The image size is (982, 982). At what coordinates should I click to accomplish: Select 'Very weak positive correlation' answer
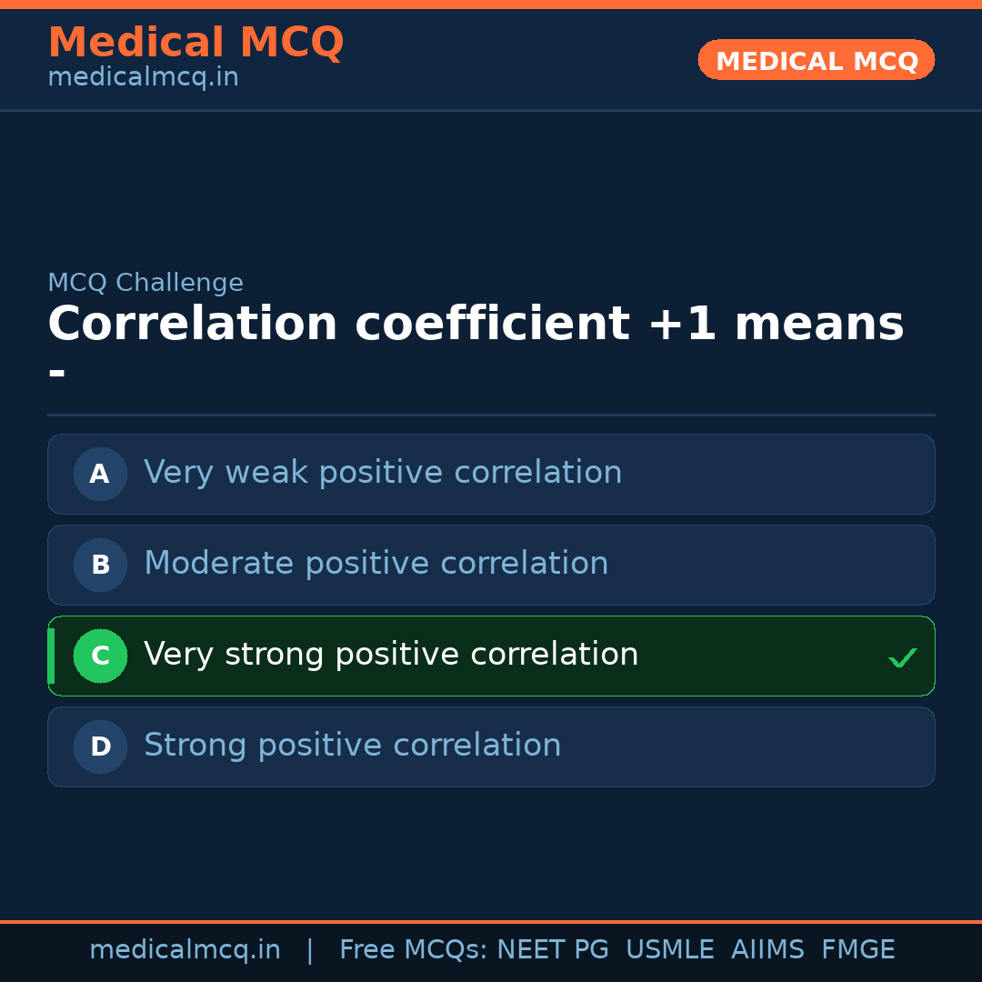383,473
